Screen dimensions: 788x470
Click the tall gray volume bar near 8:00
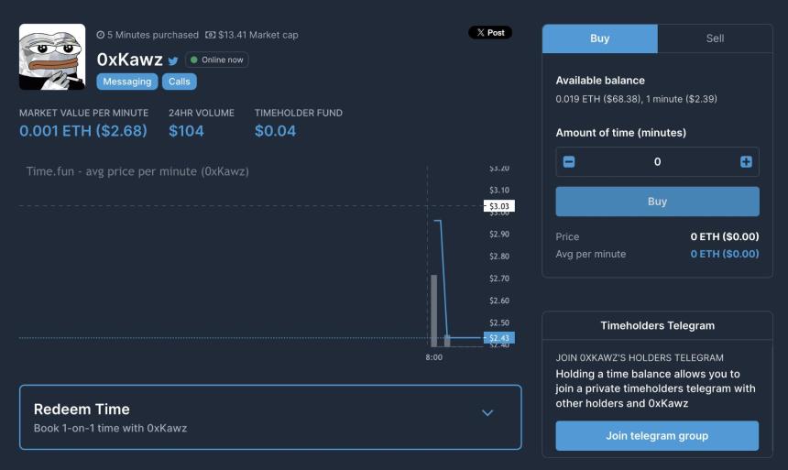(434, 311)
